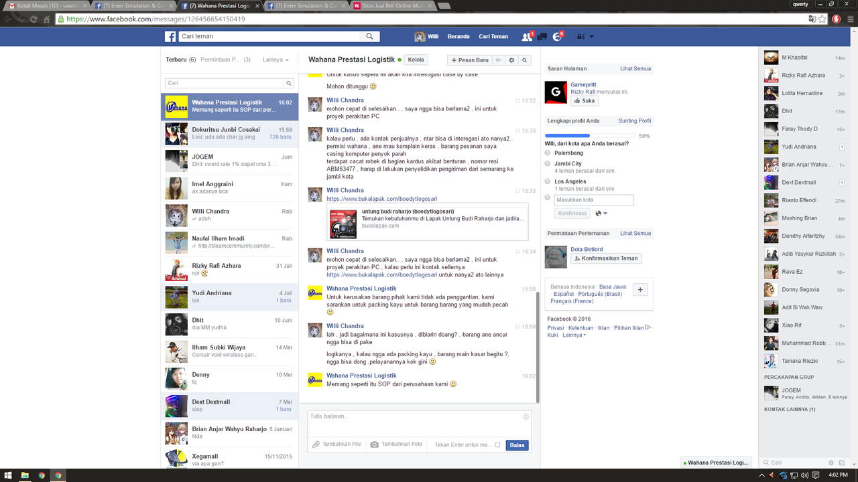Viewport: 858px width, 482px height.
Task: Click Chrome translate icon in address bar
Action: point(813,19)
